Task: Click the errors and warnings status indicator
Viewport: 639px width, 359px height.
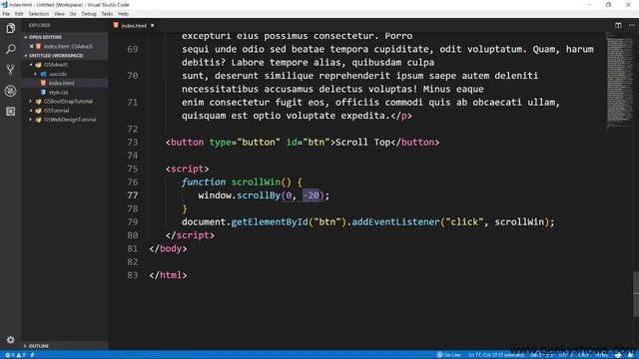Action: (16, 355)
